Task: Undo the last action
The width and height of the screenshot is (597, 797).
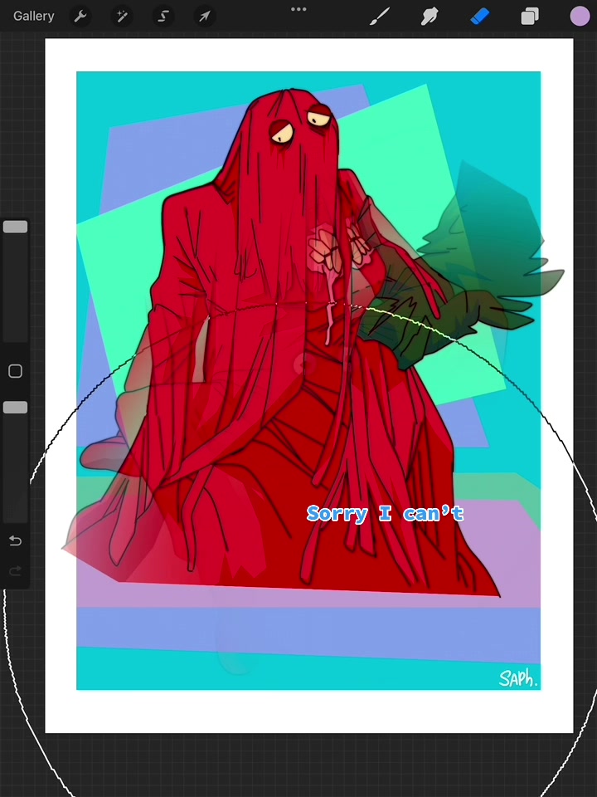Action: (15, 540)
